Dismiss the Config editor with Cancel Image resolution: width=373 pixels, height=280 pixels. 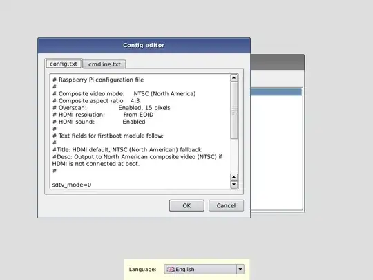(226, 205)
